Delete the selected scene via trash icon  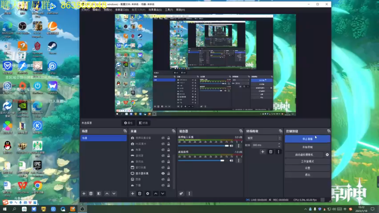point(91,194)
